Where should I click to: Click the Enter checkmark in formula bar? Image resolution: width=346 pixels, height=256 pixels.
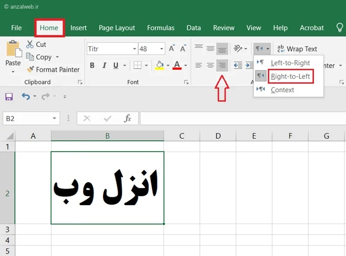coord(107,119)
